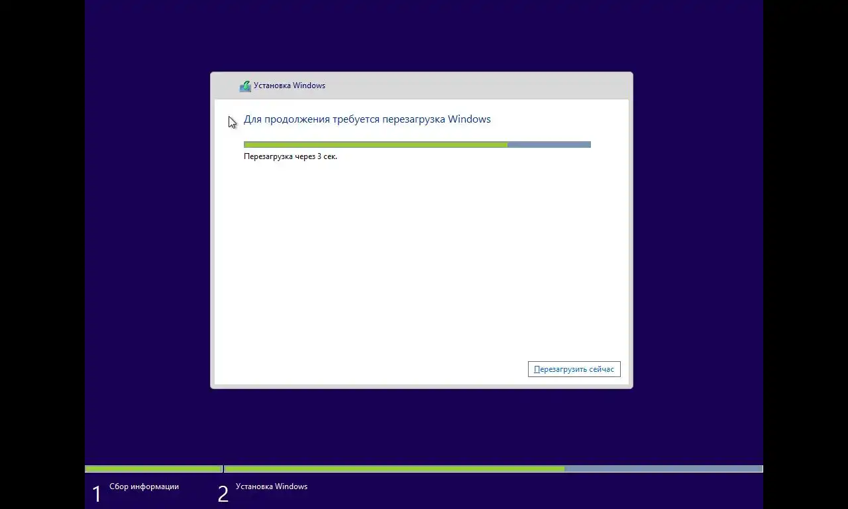Screen dimensions: 848x509
Task: Click the large step number '2'
Action: click(x=223, y=494)
